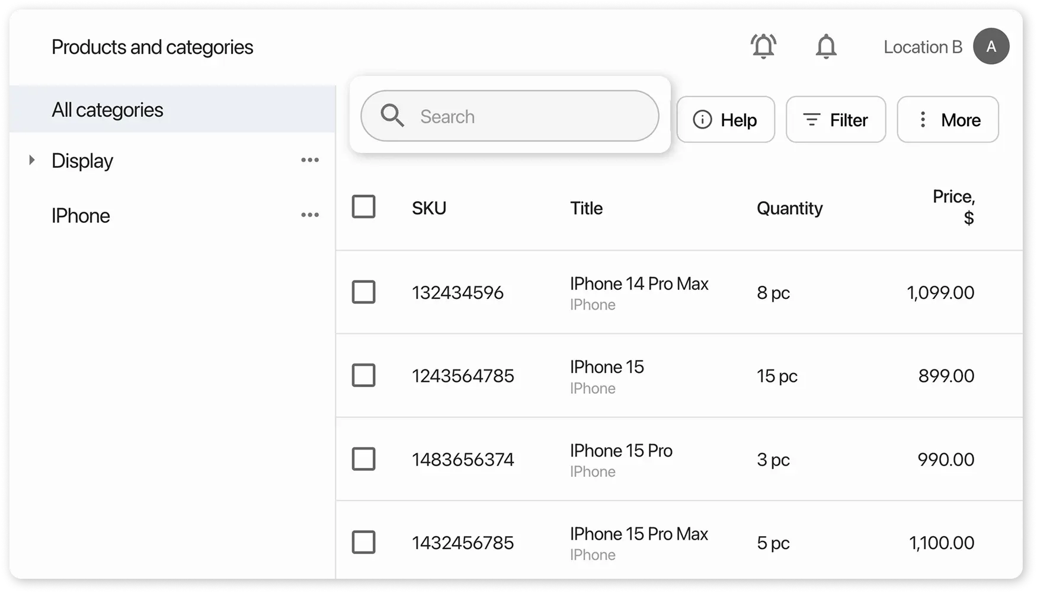1037x593 pixels.
Task: Select the IPhone 14 Pro Max row checkbox
Action: [363, 292]
